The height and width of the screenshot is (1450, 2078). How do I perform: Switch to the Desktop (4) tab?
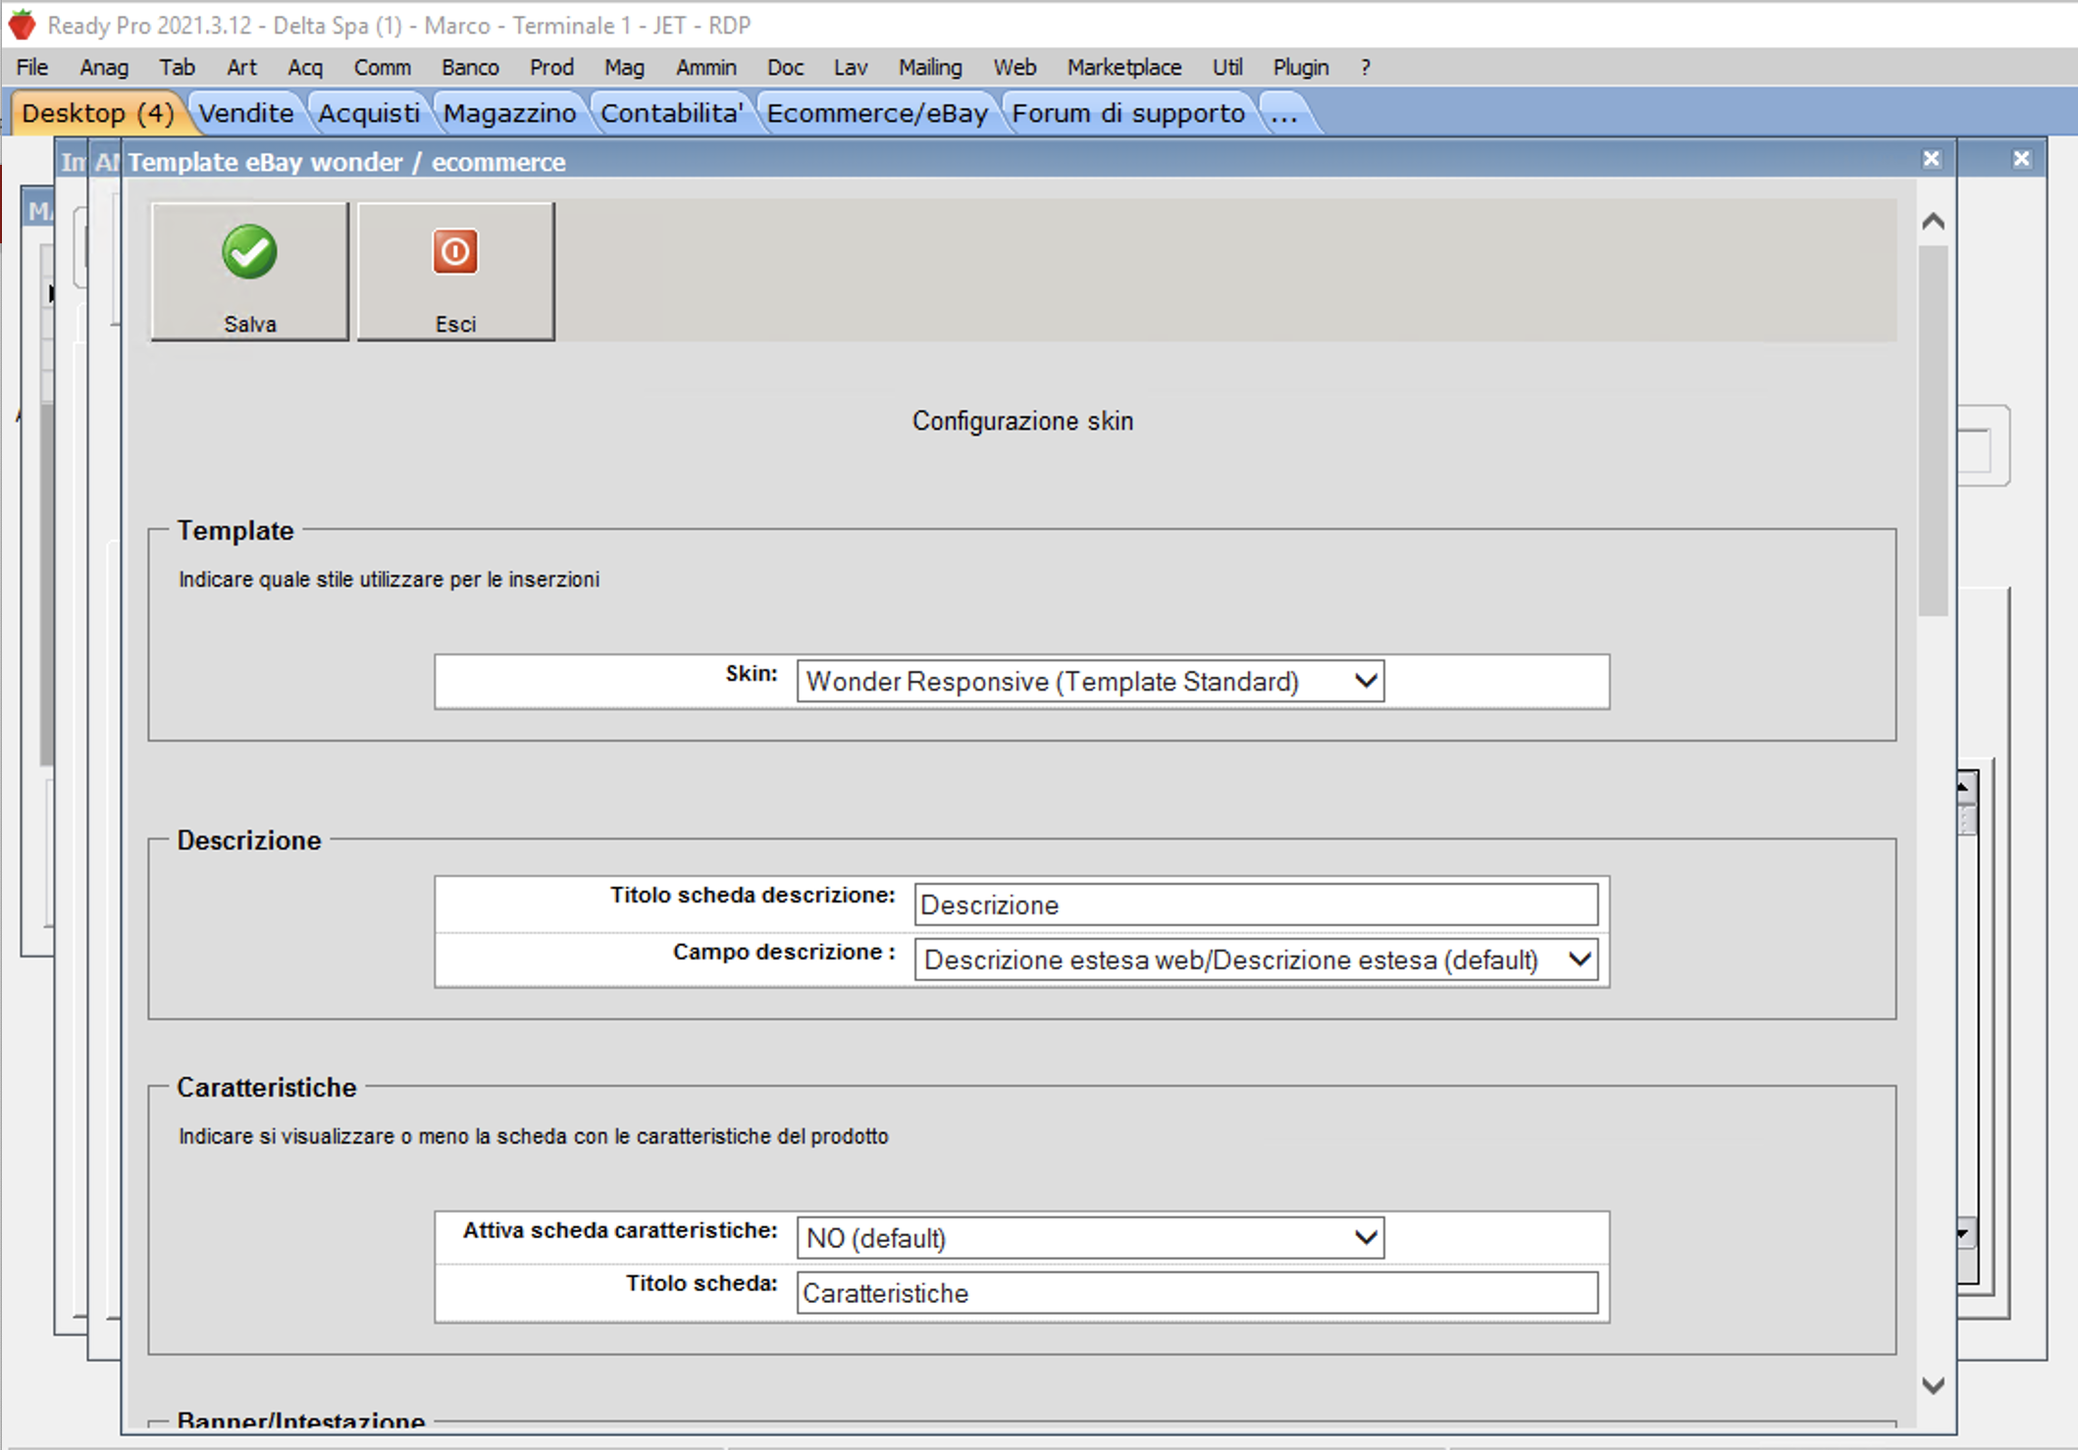tap(98, 114)
